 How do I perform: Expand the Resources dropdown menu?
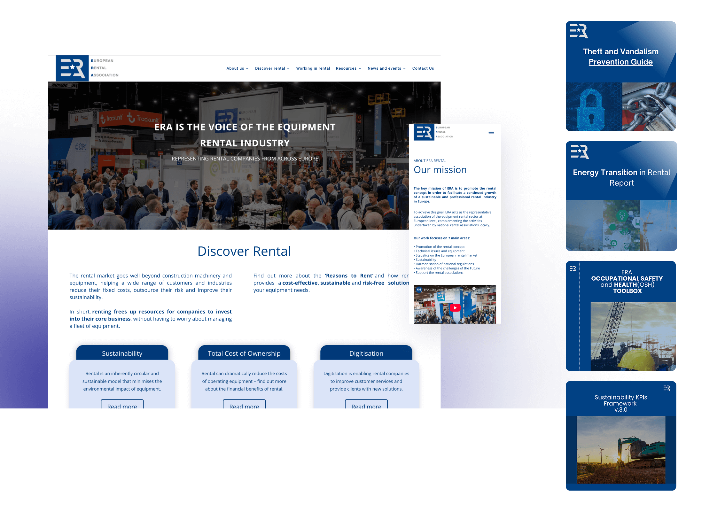(348, 68)
